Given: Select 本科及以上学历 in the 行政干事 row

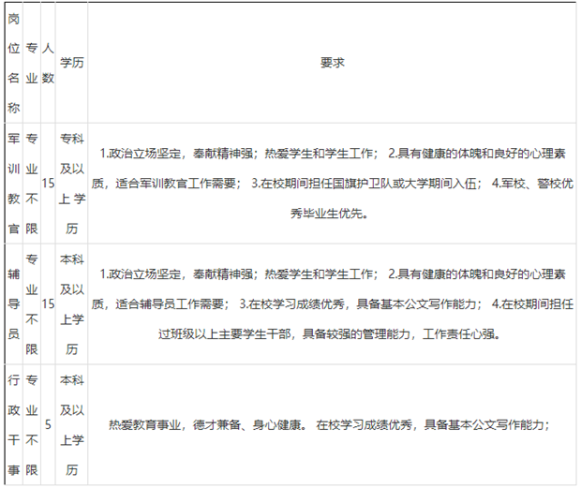Looking at the screenshot, I should pyautogui.click(x=71, y=424).
